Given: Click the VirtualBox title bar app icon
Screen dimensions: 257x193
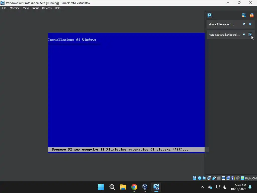Looking at the screenshot, I should 3,3.
